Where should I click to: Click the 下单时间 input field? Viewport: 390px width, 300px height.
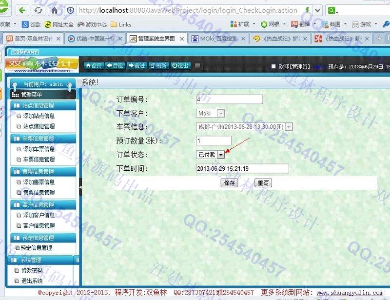click(x=242, y=169)
